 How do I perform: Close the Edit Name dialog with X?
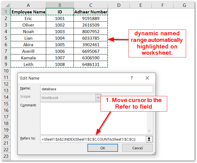(x=147, y=78)
